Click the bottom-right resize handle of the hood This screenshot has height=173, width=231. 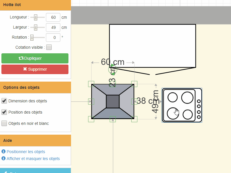(134, 119)
